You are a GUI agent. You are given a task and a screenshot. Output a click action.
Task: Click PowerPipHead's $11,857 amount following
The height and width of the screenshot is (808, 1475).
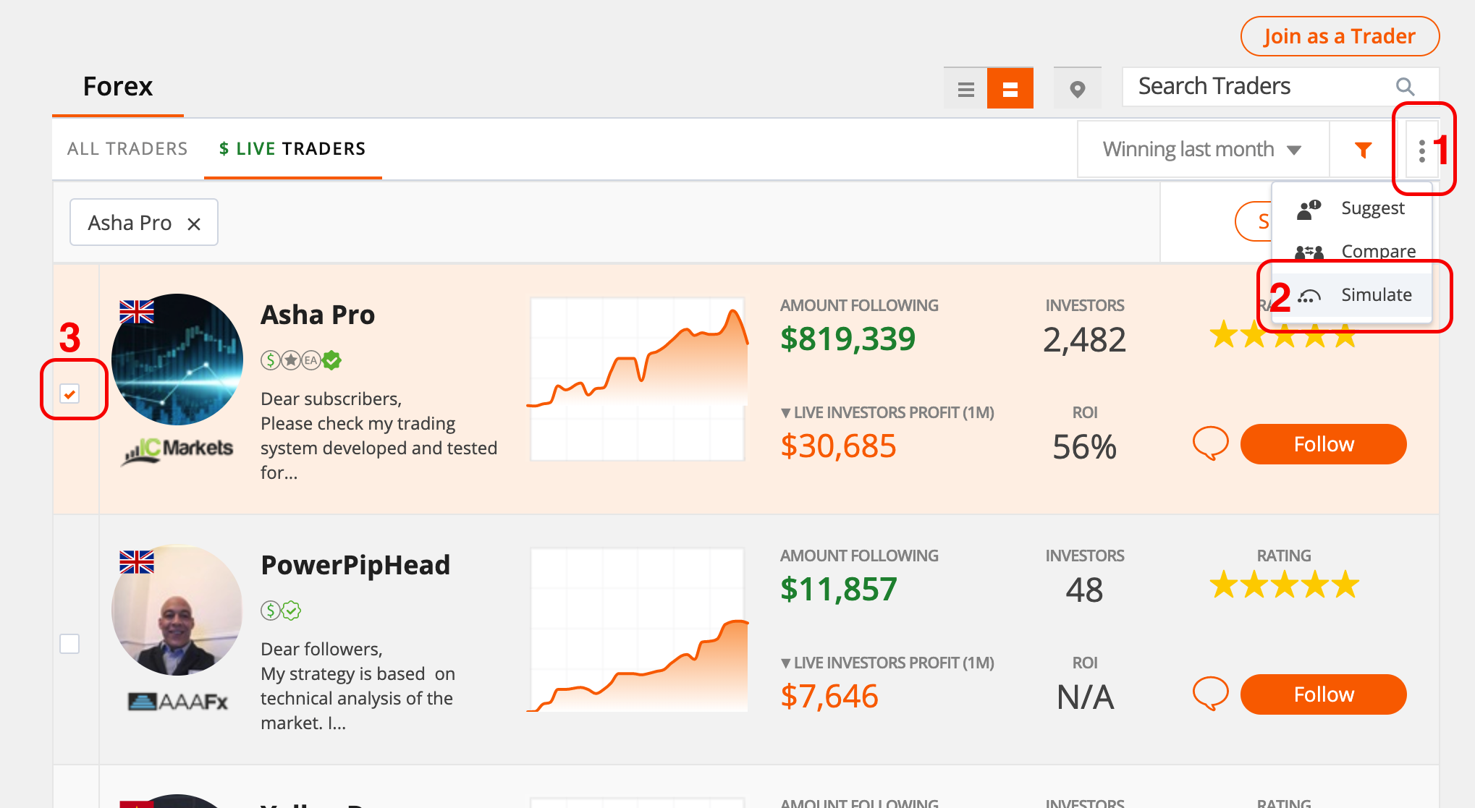point(838,590)
